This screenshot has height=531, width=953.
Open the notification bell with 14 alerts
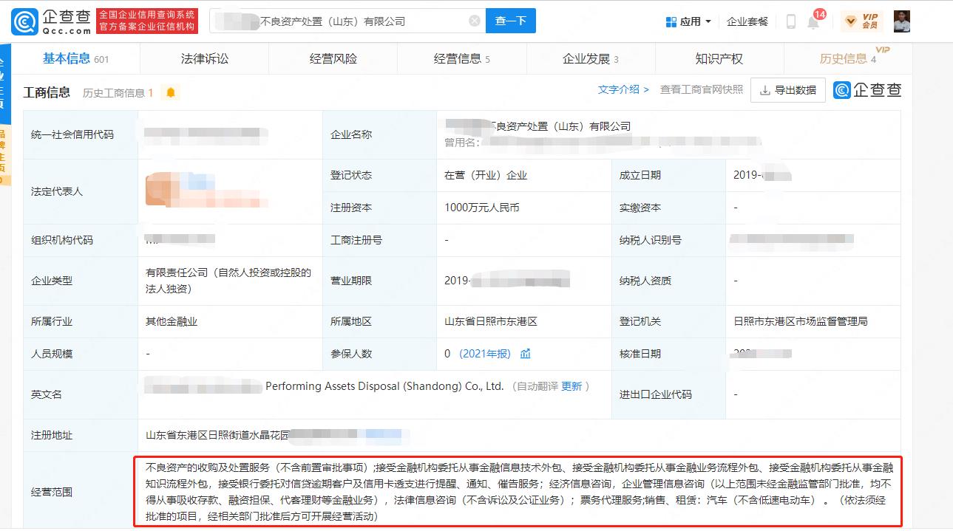811,21
